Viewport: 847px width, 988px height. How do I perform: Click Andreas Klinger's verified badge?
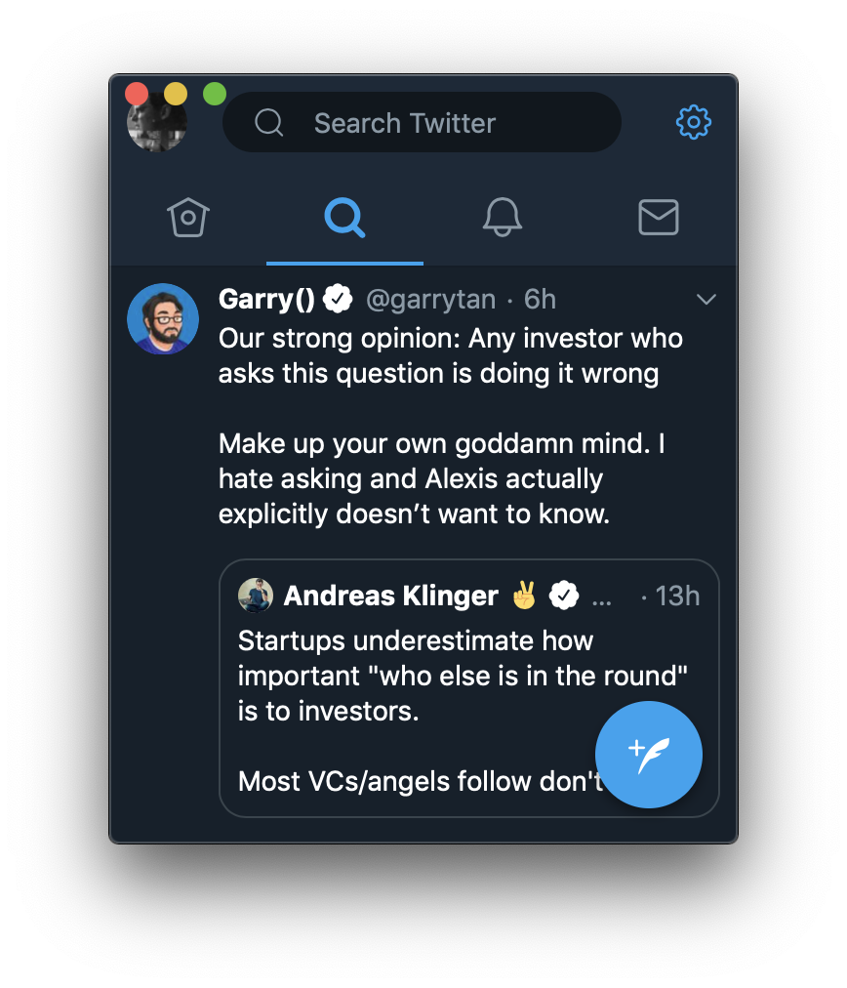click(564, 595)
